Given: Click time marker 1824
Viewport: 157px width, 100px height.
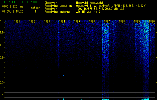Looking at the screenshot, I should coord(62,21).
